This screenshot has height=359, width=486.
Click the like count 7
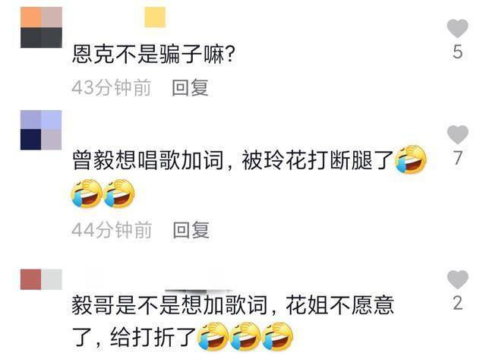(x=458, y=158)
